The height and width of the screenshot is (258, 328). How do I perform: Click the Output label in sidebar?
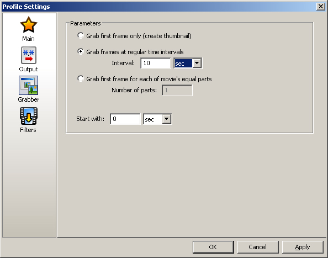(29, 69)
